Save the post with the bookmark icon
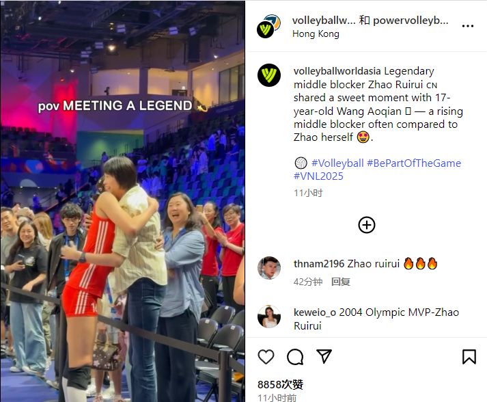The image size is (487, 402). point(469,357)
